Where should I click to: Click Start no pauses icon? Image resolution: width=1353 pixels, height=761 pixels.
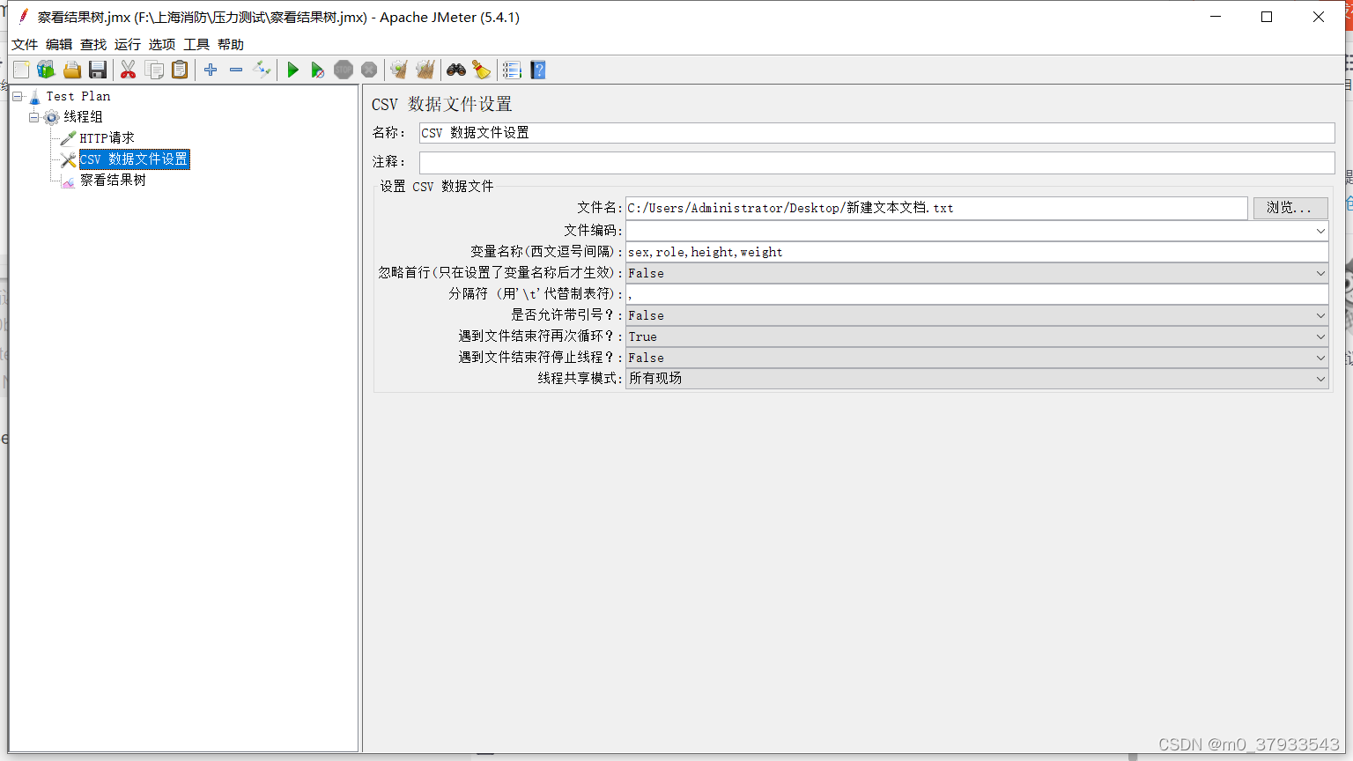coord(318,70)
